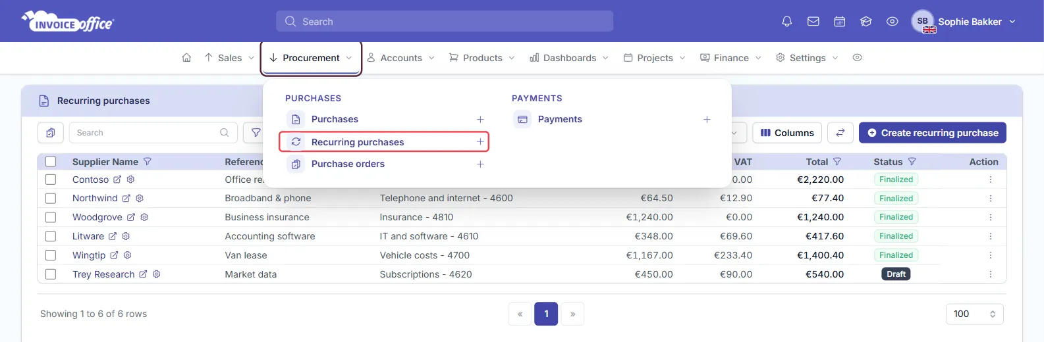This screenshot has height=342, width=1044.
Task: Tick the Trey Research row checkbox
Action: tap(51, 274)
